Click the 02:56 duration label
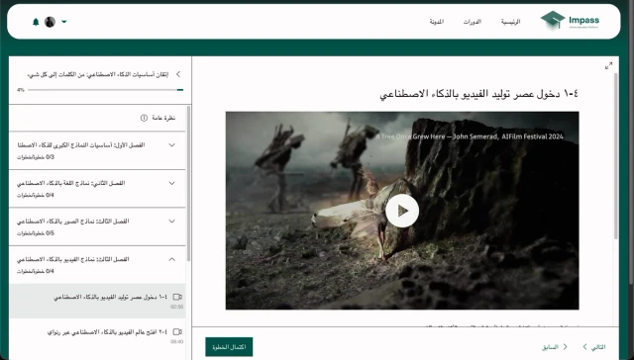 pyautogui.click(x=176, y=307)
